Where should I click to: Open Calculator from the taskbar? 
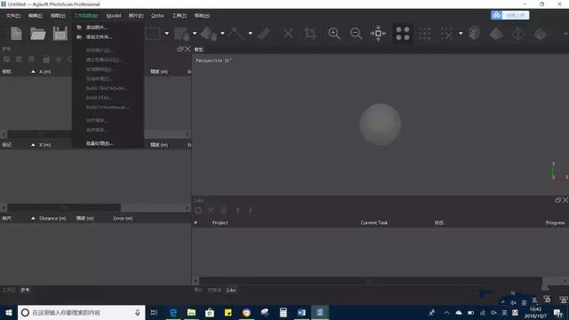point(283,312)
